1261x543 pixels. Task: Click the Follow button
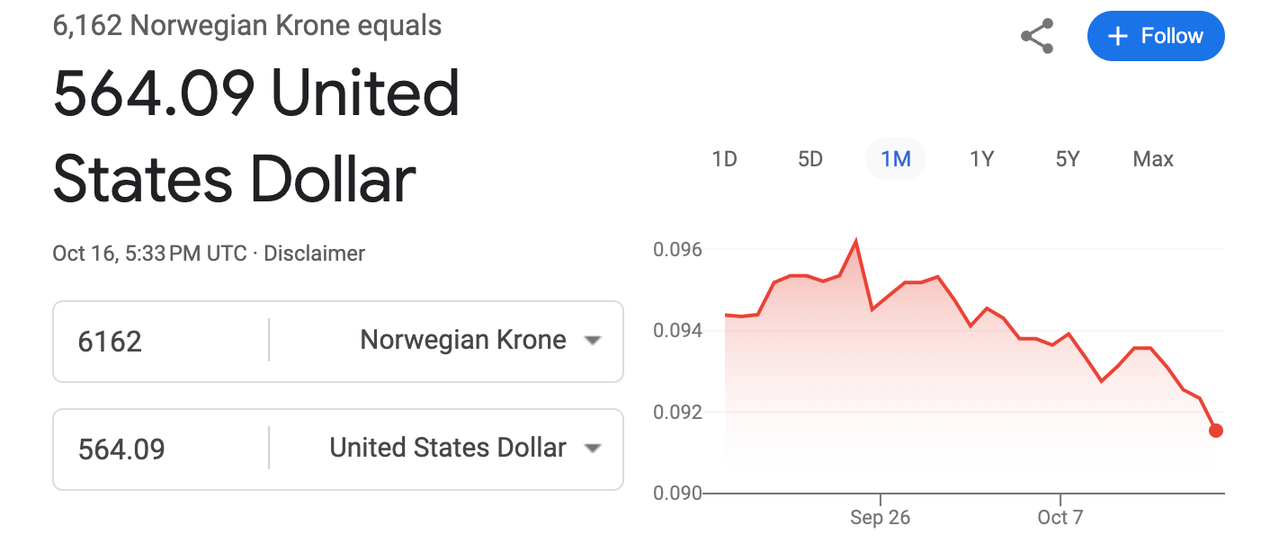click(1156, 36)
